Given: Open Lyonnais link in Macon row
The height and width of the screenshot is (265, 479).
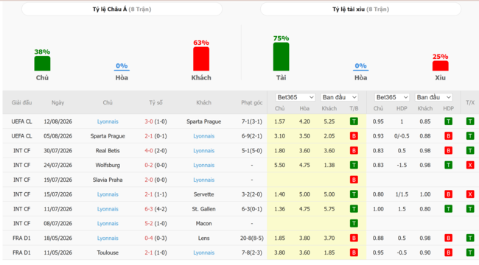Looking at the screenshot, I should (108, 224).
